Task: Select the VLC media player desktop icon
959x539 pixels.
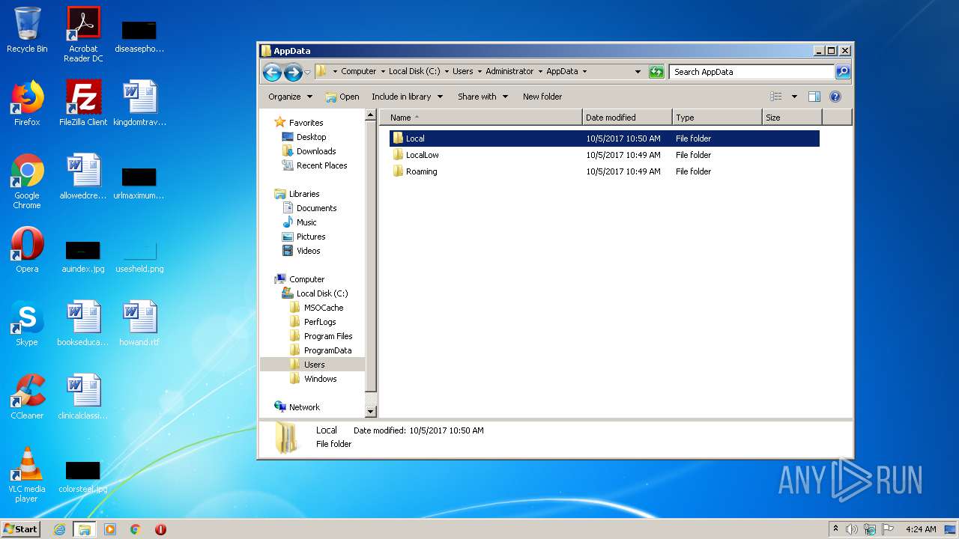Action: [x=27, y=475]
